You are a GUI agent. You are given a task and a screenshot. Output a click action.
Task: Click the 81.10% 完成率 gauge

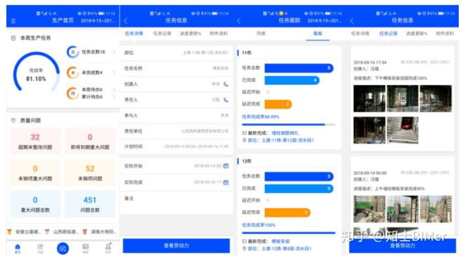point(36,72)
